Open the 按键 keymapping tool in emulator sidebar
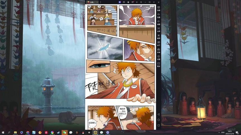Screen dimensions: 241x135 coord(159,9)
